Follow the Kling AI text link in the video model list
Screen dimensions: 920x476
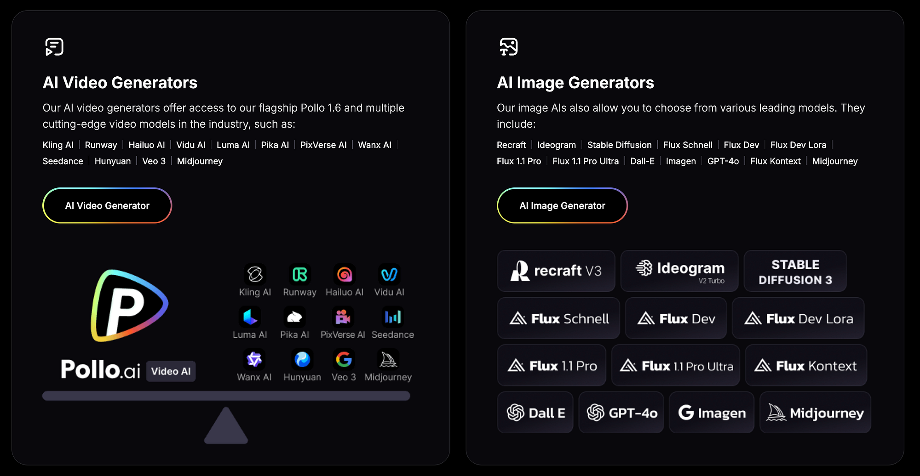tap(58, 145)
